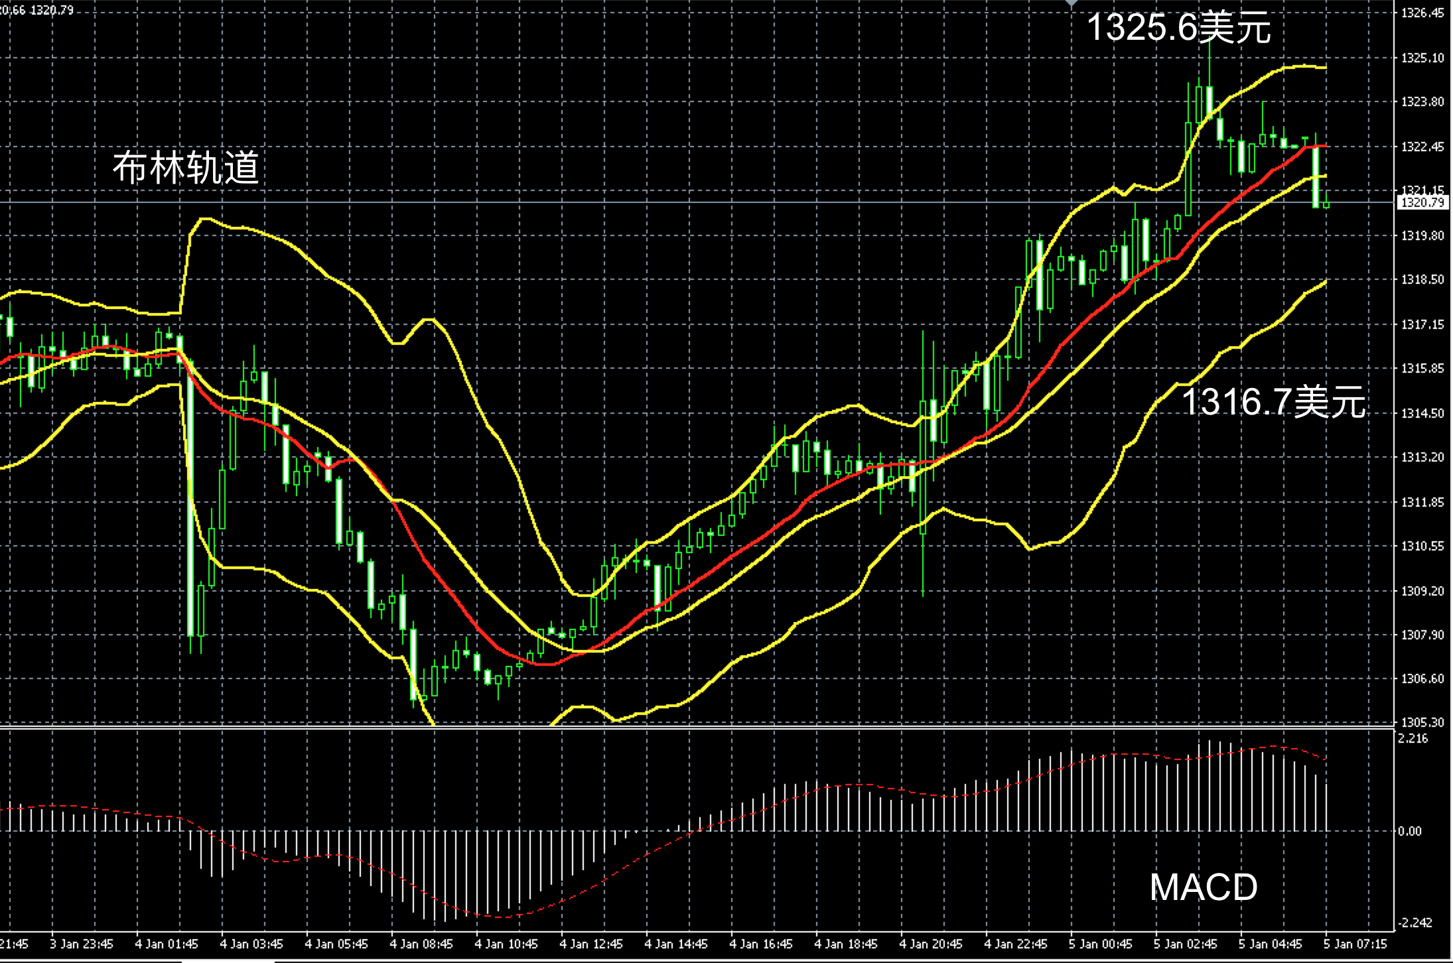Click the chart shift triangle marker at top
Viewport: 1453px width, 963px height.
click(1072, 3)
